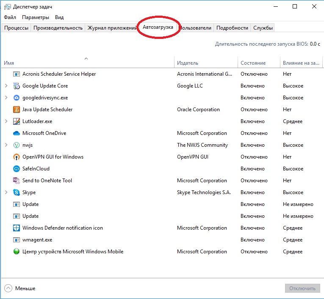Screen dimensions: 324x299
Task: Click the OpenVPN GUI icon
Action: coord(17,157)
